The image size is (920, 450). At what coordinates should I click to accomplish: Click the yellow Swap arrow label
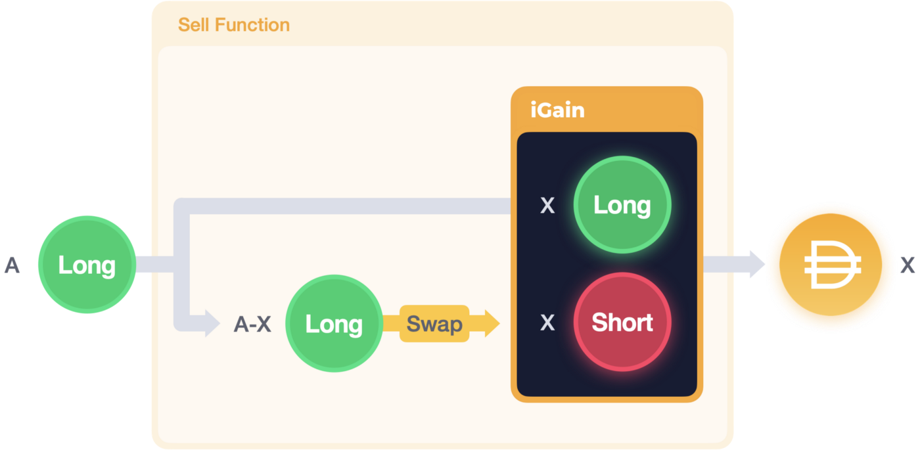[x=434, y=324]
